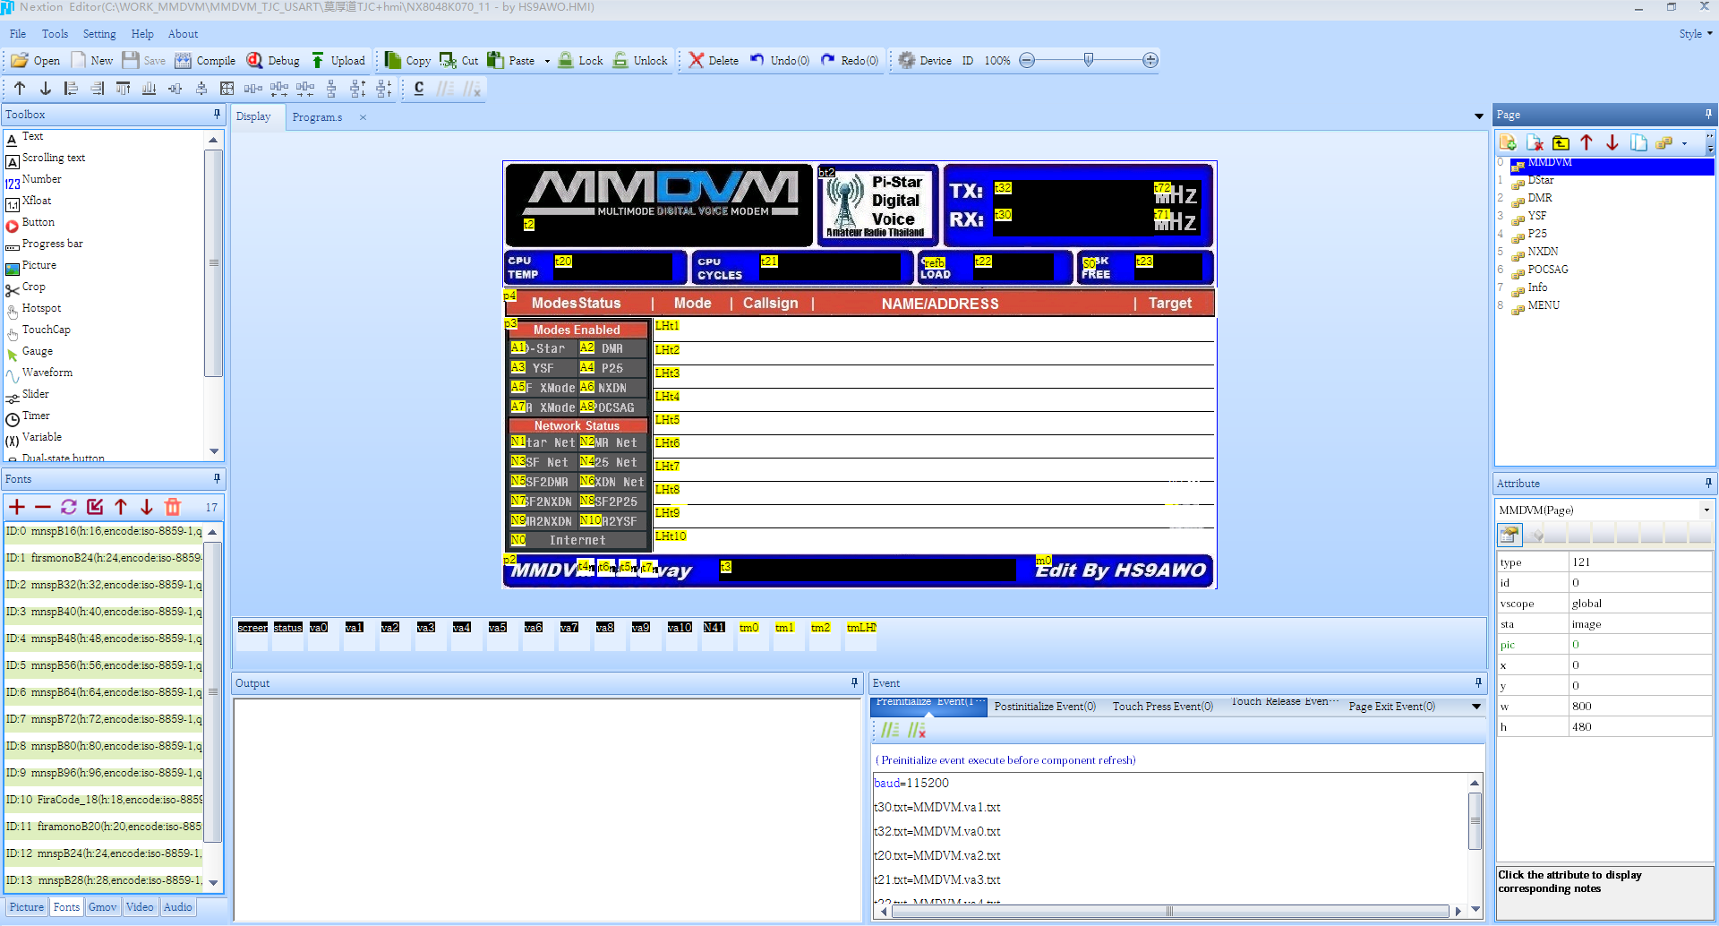Click the Upload toolbar button

click(338, 61)
